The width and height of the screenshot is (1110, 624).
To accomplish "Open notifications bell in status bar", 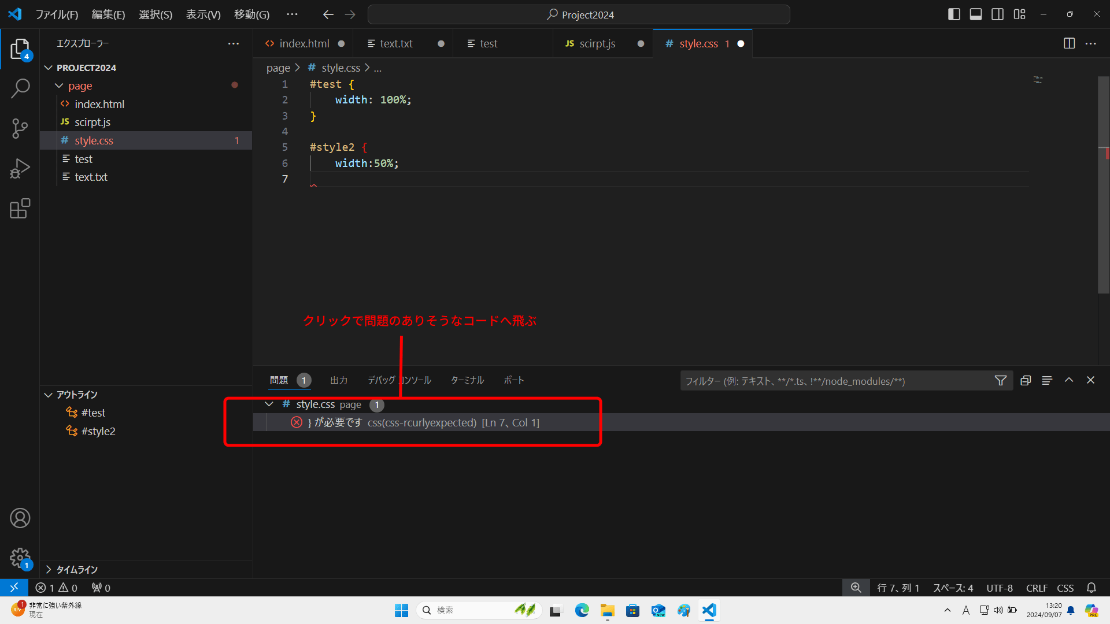I will 1091,588.
